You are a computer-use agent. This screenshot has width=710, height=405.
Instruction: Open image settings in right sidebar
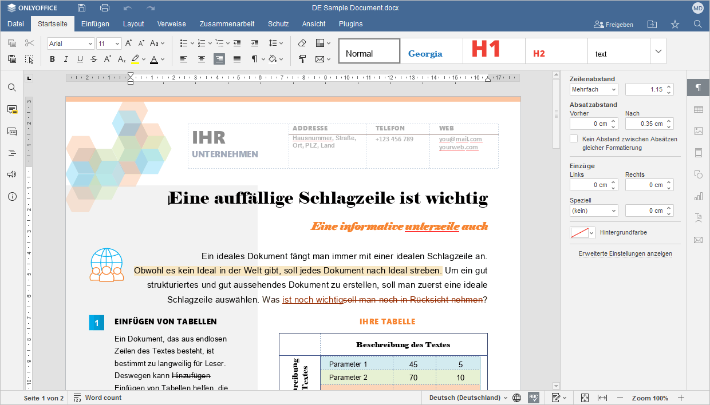[x=698, y=131]
